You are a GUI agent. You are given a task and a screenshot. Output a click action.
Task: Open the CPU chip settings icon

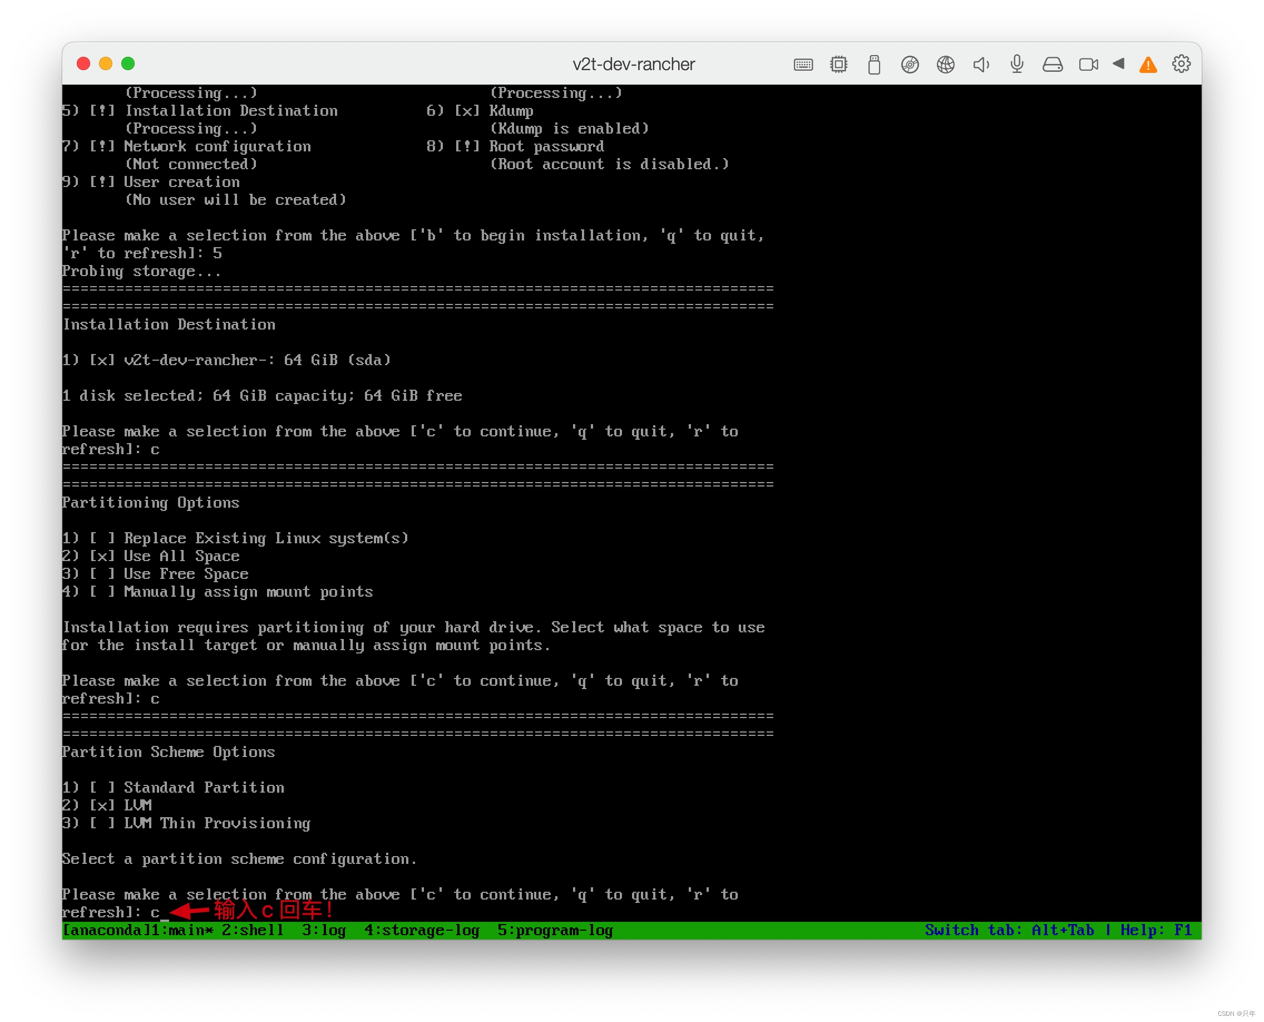[x=838, y=64]
